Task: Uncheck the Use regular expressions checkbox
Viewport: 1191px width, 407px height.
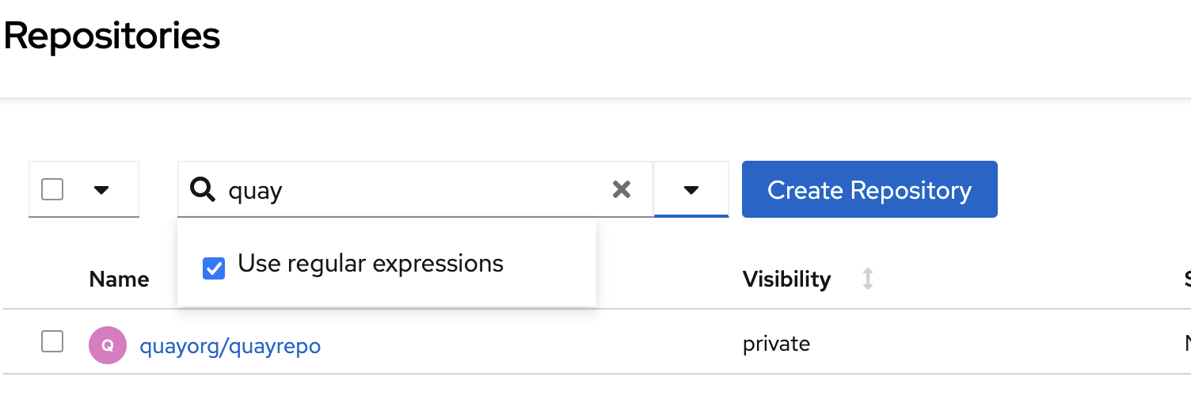Action: [x=214, y=268]
